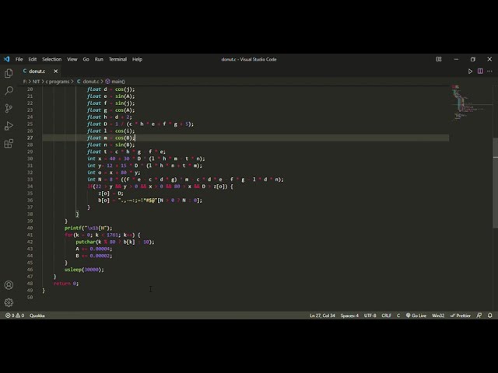
Task: Click empty line 50 in editor
Action: click(244, 298)
